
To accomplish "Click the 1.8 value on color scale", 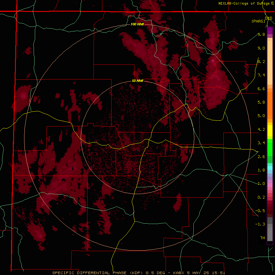I will coord(261,170).
